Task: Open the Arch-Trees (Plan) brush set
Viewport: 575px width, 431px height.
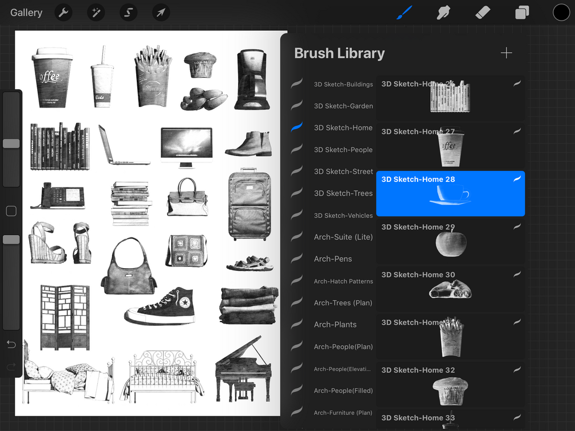Action: point(343,303)
